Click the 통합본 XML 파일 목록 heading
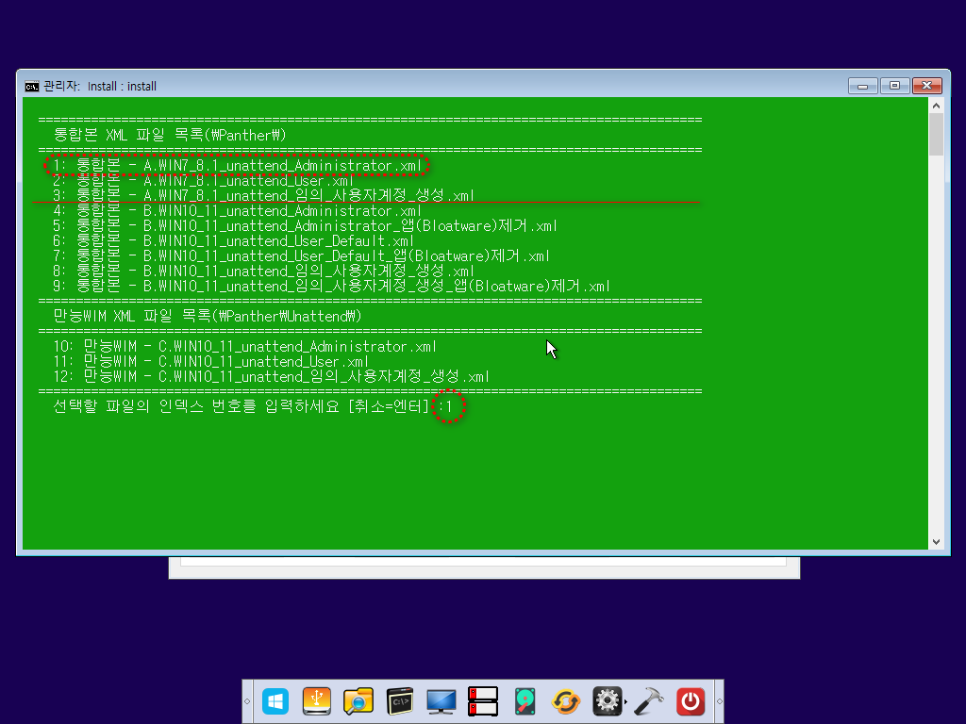 (170, 135)
